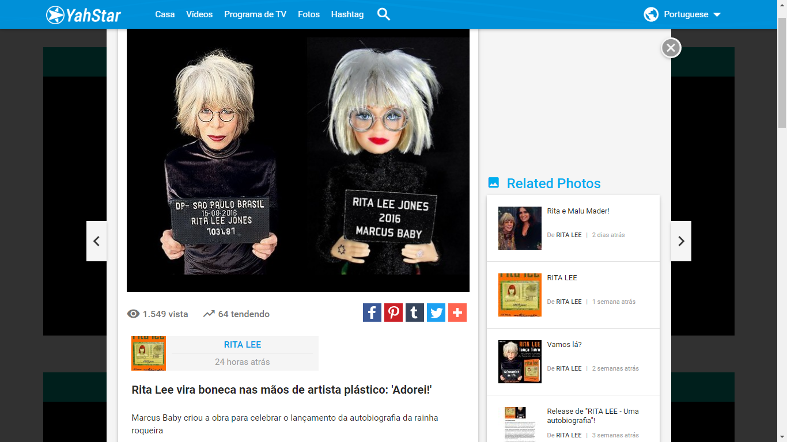Select Programa de TV in the navigation
787x442 pixels.
255,14
